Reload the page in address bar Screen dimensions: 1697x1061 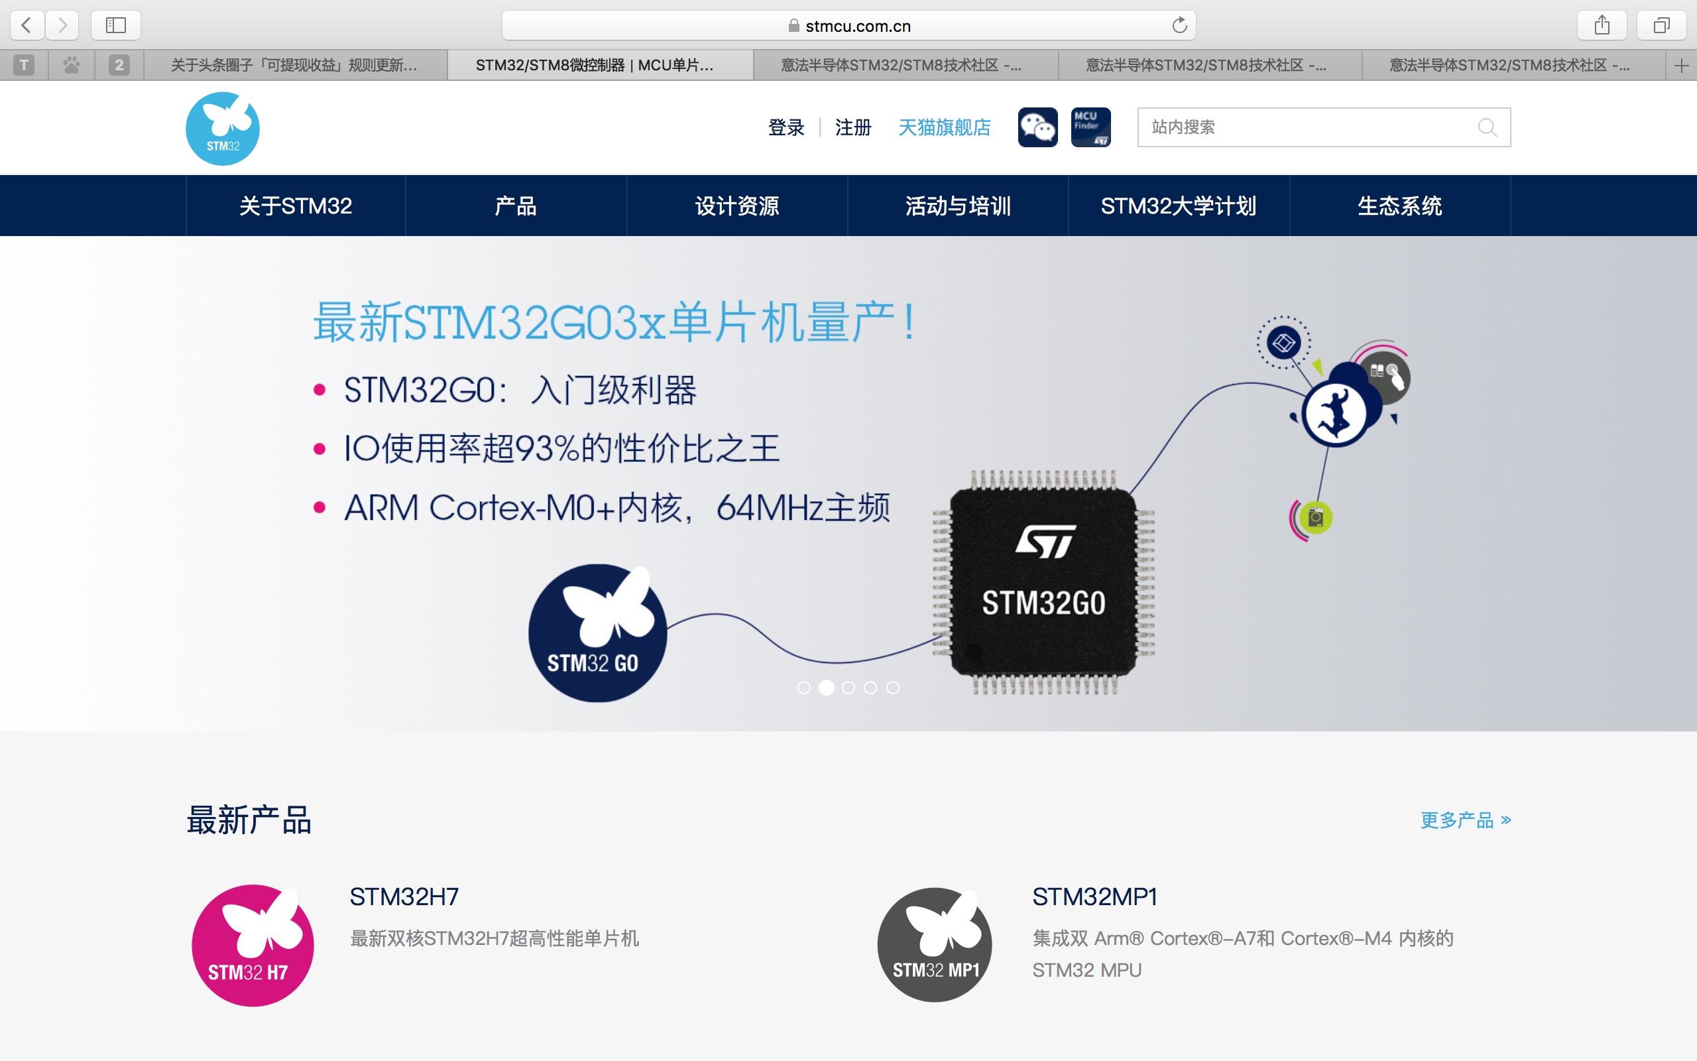(x=1179, y=26)
